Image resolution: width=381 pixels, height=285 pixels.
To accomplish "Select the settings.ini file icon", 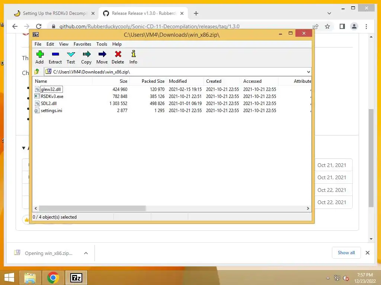I will click(37, 111).
